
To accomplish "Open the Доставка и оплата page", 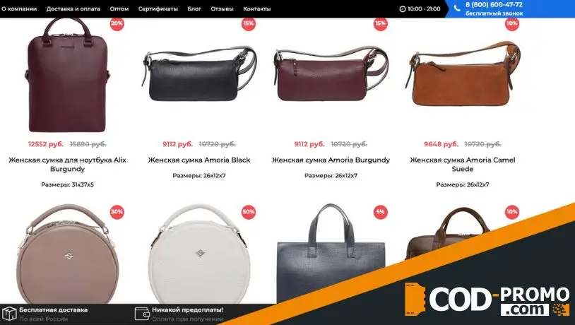I will coord(73,8).
